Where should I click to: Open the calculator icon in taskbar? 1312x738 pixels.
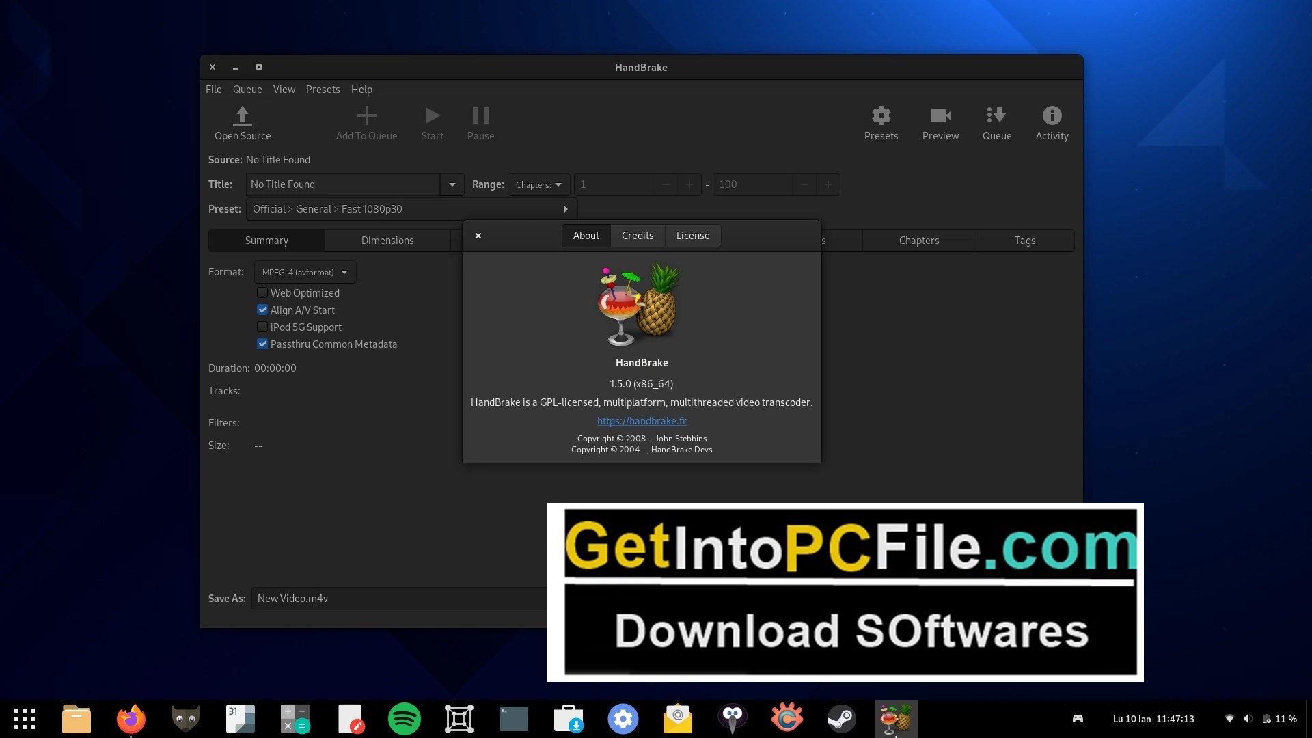point(295,719)
